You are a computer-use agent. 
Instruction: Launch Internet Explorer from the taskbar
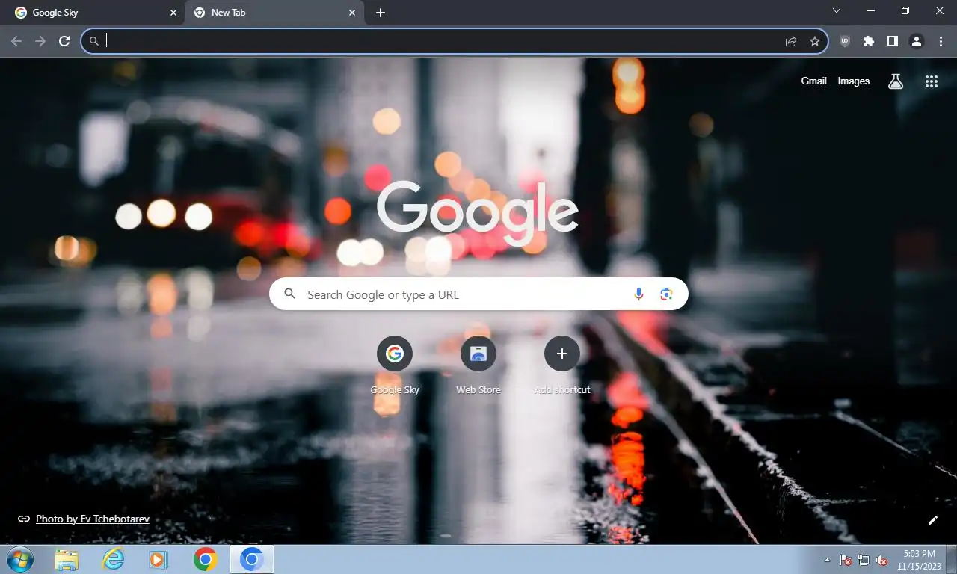pyautogui.click(x=113, y=559)
